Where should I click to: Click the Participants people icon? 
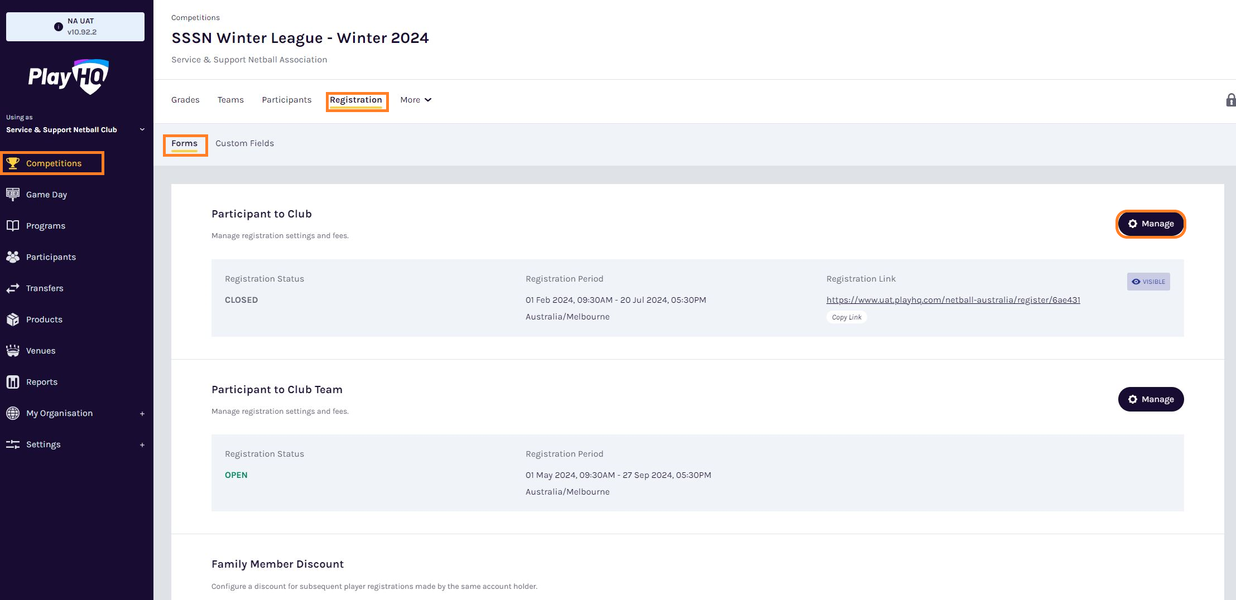click(13, 257)
